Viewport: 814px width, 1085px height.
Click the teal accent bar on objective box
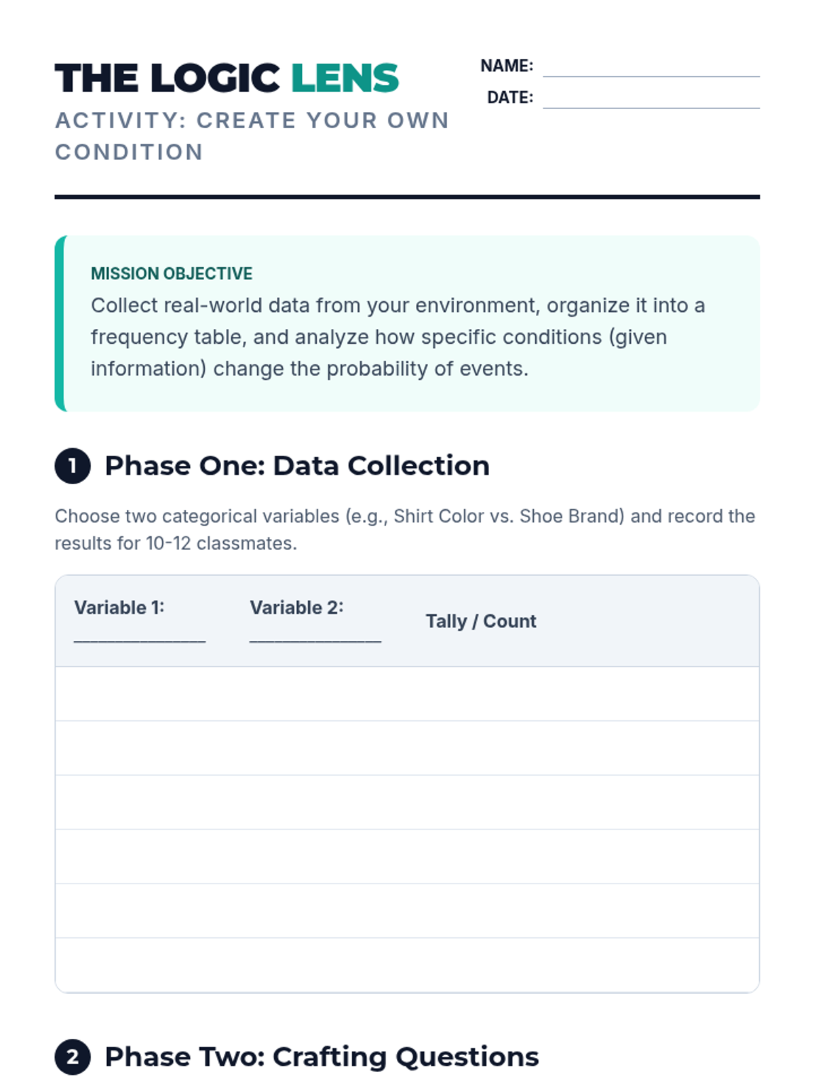click(x=60, y=323)
